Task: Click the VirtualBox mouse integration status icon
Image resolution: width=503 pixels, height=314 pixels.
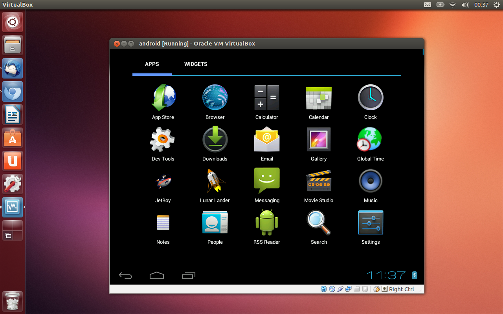Action: point(376,289)
